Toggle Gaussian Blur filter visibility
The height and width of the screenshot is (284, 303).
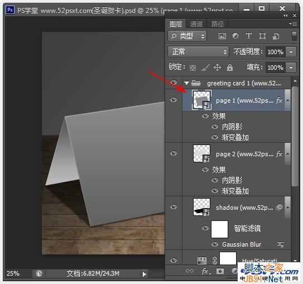(x=215, y=244)
